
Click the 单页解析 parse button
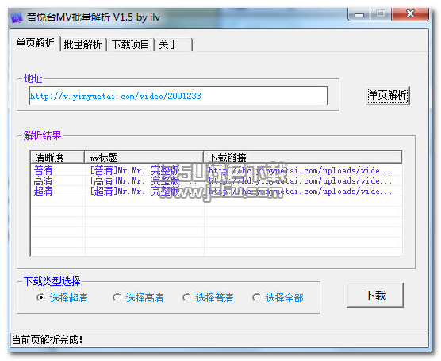coord(387,96)
